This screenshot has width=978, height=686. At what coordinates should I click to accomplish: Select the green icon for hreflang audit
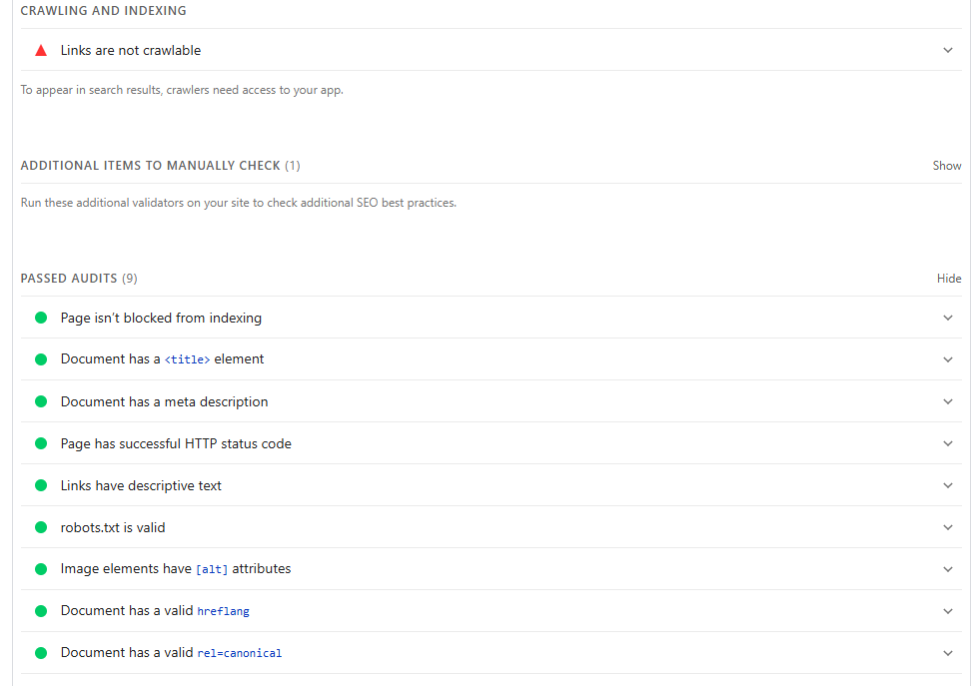click(40, 610)
